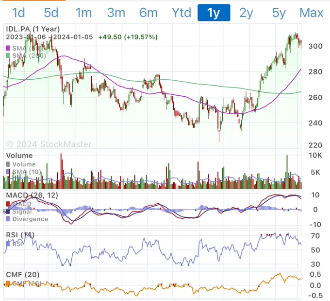This screenshot has height=301, width=330.
Task: Open the 3m chart period
Action: click(116, 13)
